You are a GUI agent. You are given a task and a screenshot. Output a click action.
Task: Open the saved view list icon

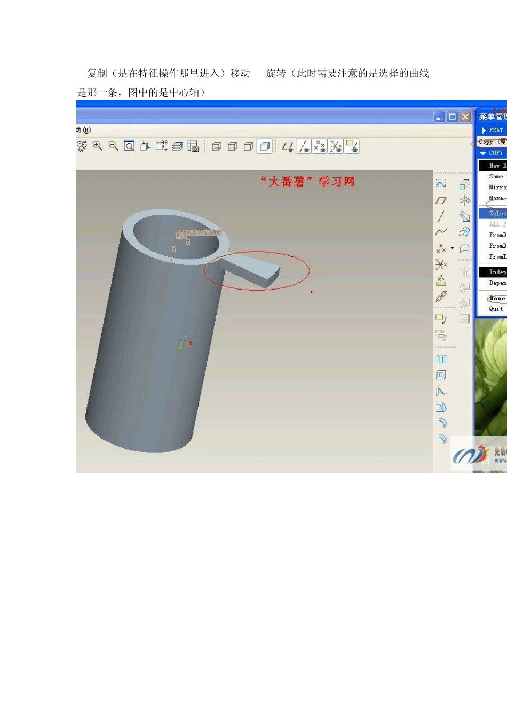pos(161,146)
